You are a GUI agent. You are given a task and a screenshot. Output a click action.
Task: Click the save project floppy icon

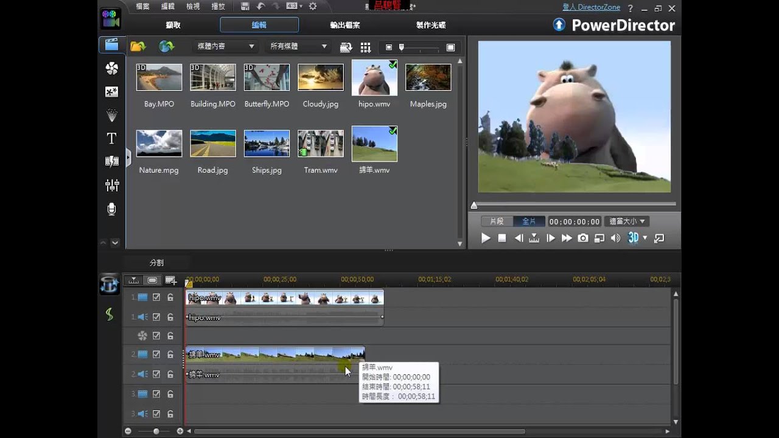coord(245,7)
